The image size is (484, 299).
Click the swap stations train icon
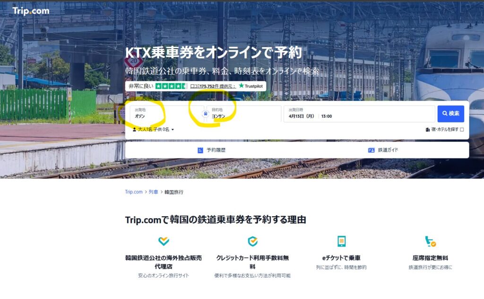pyautogui.click(x=206, y=114)
